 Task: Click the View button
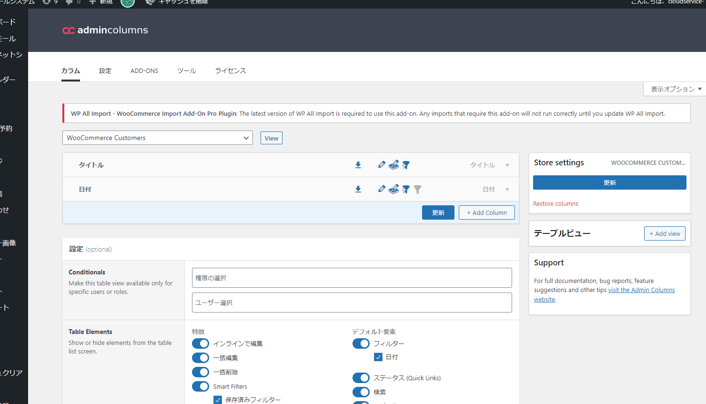(272, 138)
